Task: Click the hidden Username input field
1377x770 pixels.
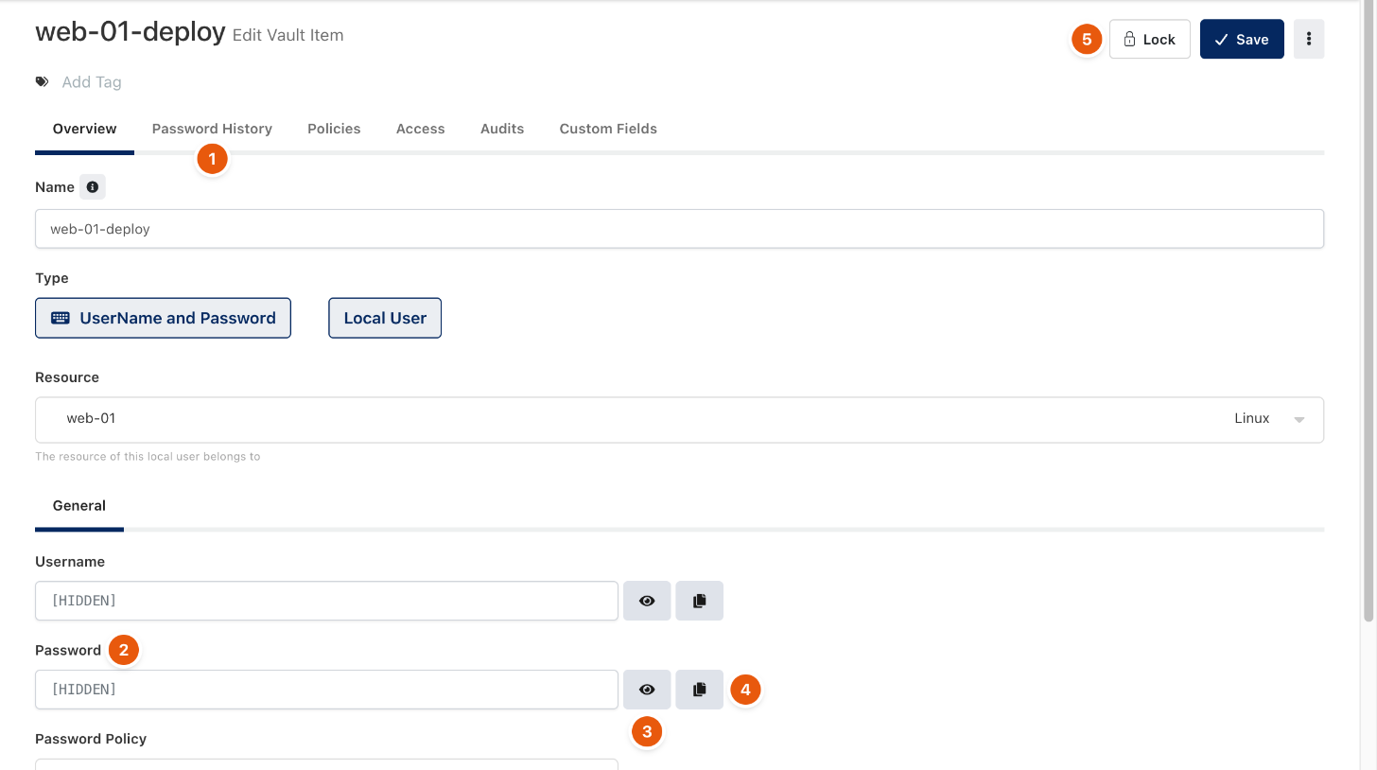Action: 326,601
